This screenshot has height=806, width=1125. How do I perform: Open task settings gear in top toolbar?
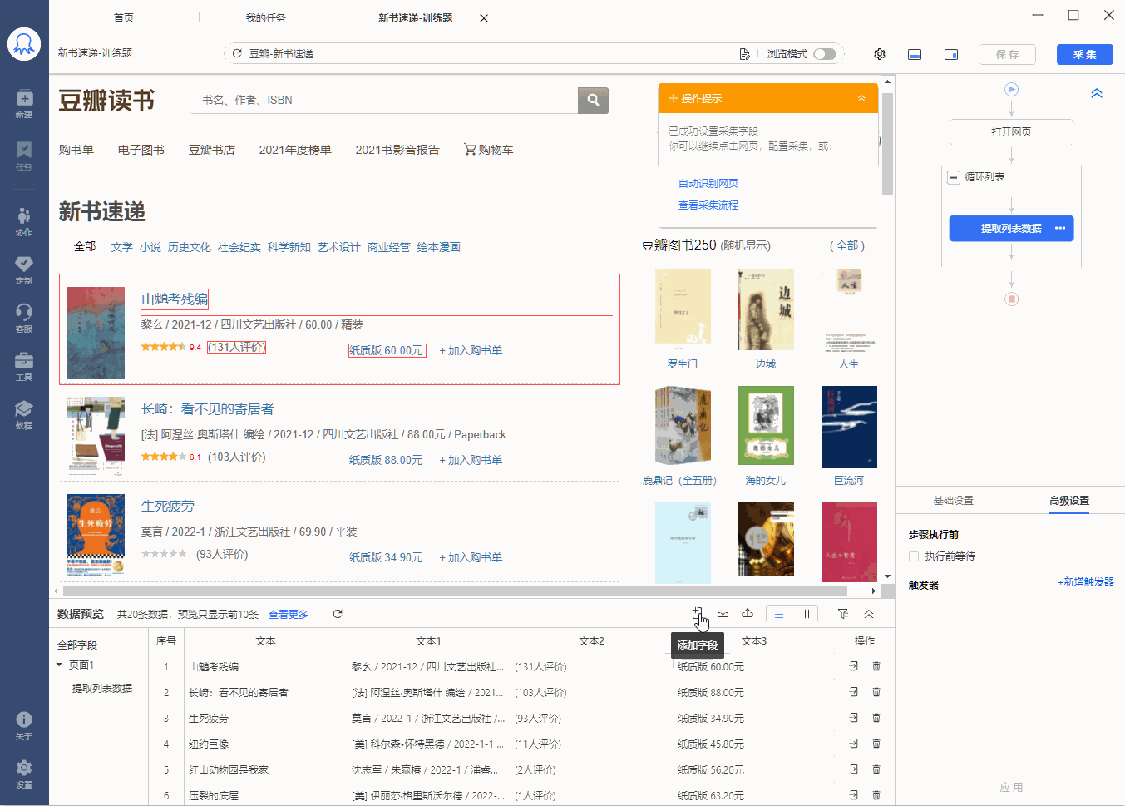pyautogui.click(x=880, y=54)
